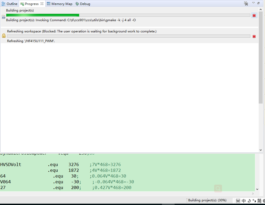
Task: Click the "Refreshing workspace (Blocked...)" title
Action: click(82, 31)
